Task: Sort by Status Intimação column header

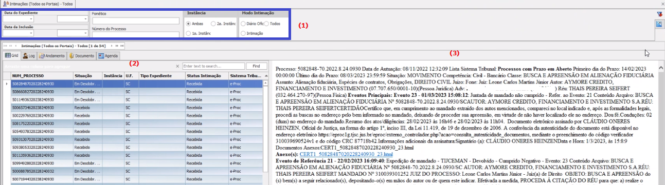Action: (206, 75)
